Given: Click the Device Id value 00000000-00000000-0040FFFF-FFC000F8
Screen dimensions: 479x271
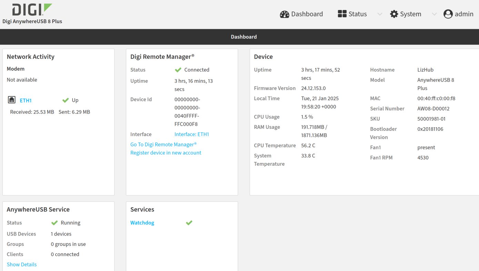Looking at the screenshot, I should click(x=187, y=112).
